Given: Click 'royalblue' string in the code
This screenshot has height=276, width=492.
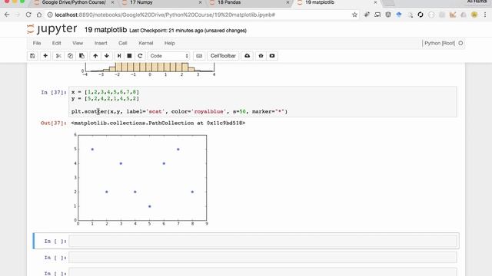Looking at the screenshot, I should click(x=208, y=111).
